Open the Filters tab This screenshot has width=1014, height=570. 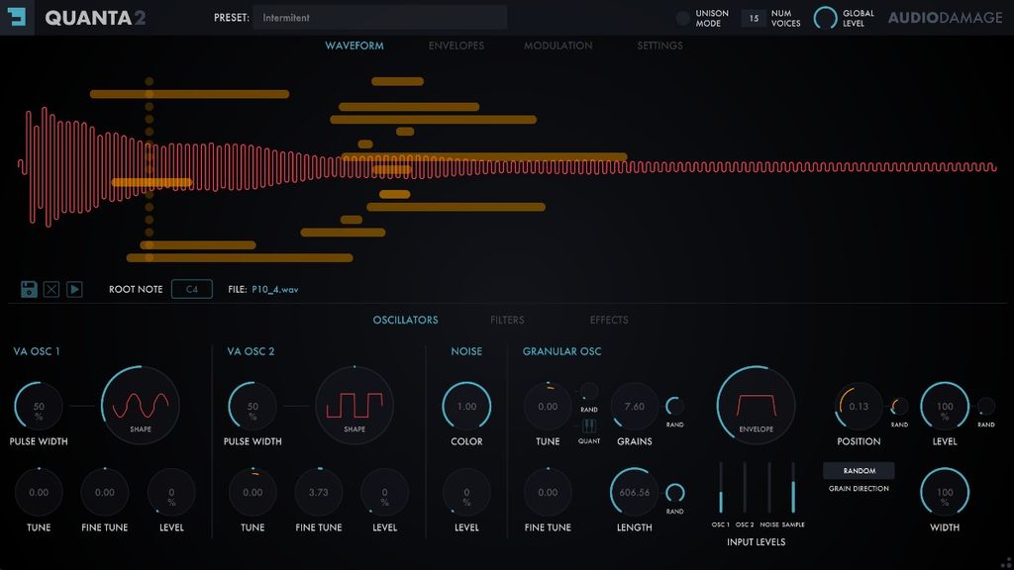pos(507,320)
